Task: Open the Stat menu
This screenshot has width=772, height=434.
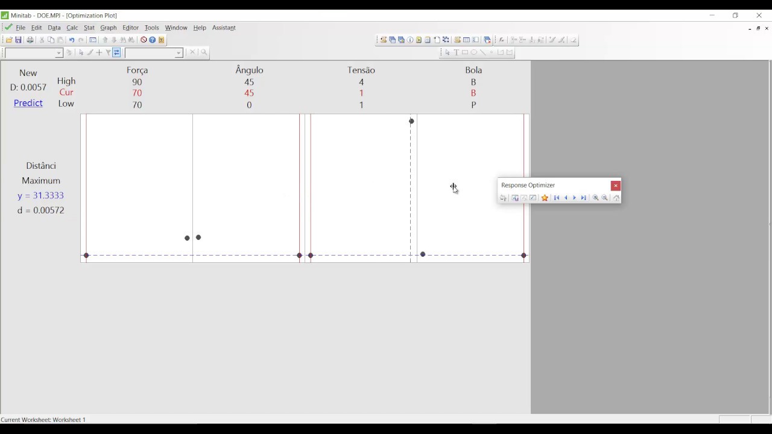Action: pyautogui.click(x=89, y=28)
